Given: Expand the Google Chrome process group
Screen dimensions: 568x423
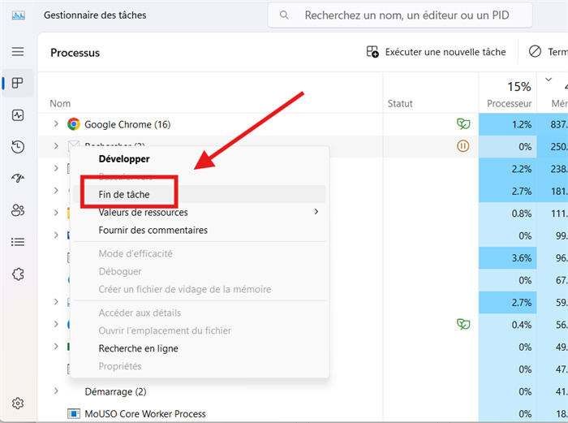Looking at the screenshot, I should coord(56,124).
